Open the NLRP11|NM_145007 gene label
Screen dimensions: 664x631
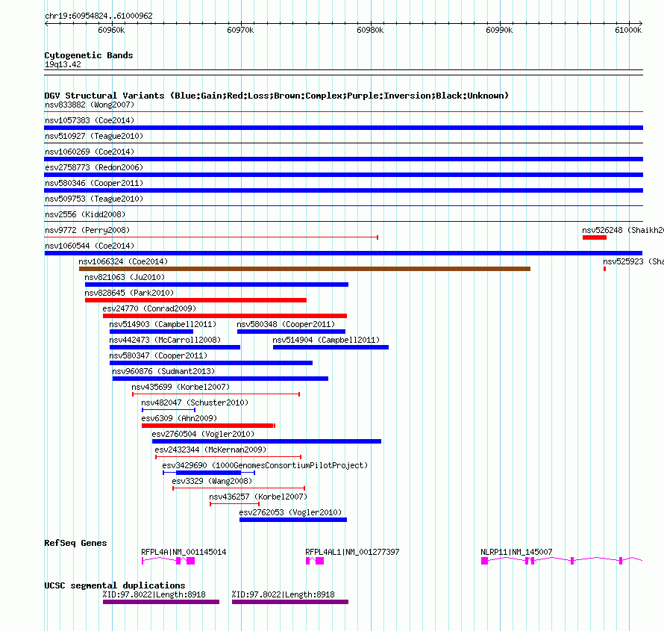pos(516,552)
